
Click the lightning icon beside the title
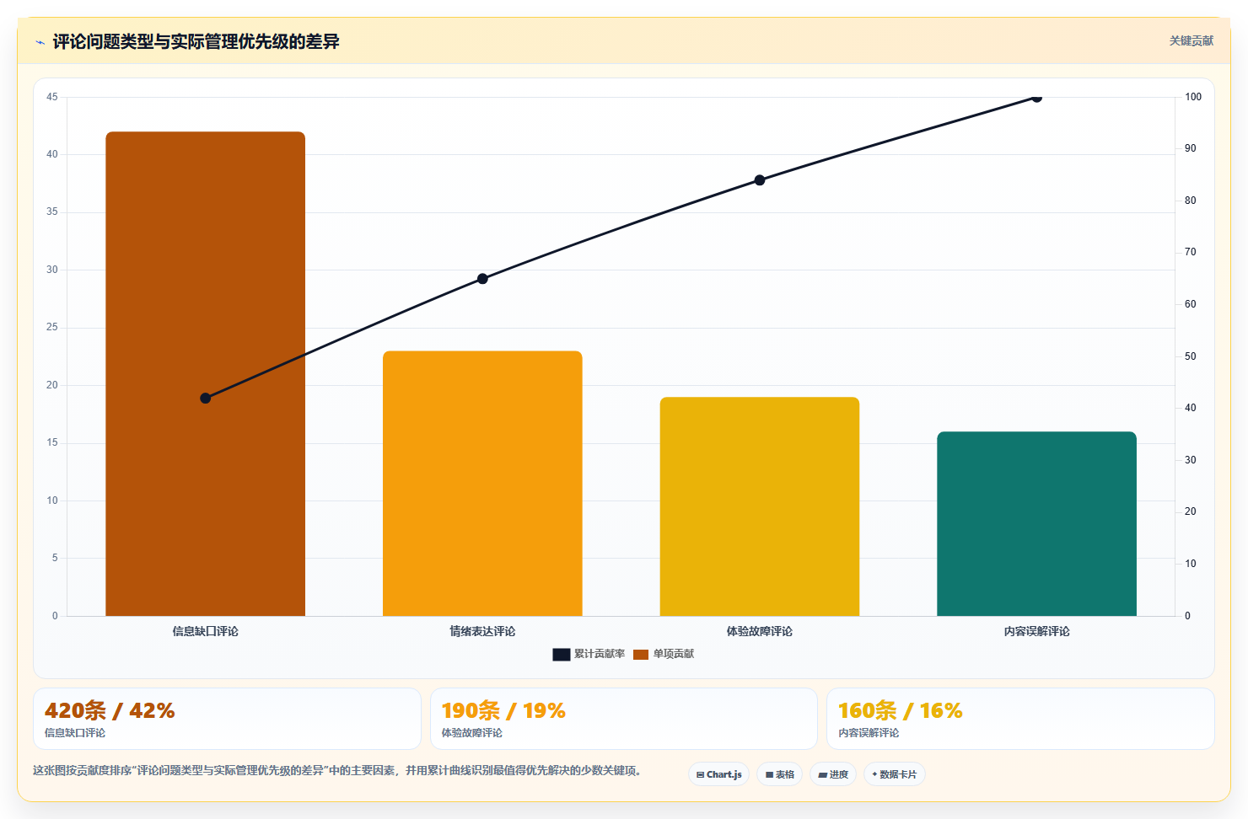40,42
